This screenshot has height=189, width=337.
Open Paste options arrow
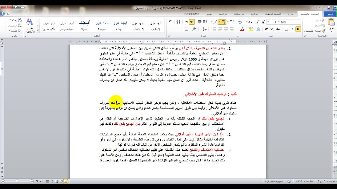[x=331, y=31]
